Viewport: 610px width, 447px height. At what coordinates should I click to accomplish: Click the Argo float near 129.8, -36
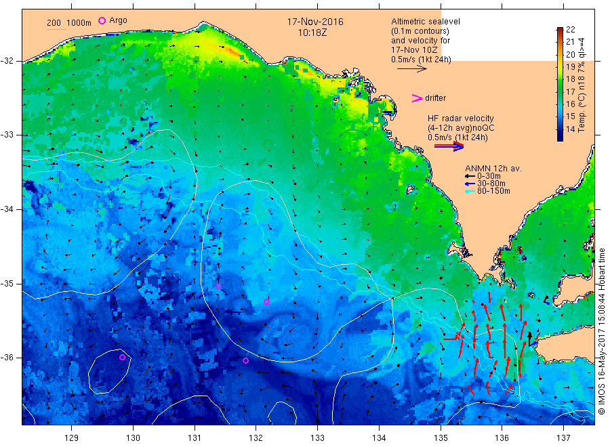click(122, 357)
